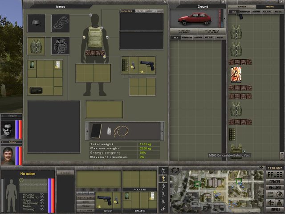Image resolution: width=285 pixels, height=214 pixels.
Task: Open the globe map icon button
Action: [279, 194]
